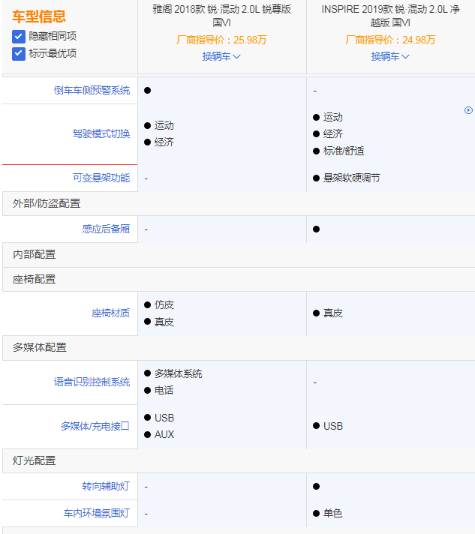This screenshot has width=475, height=534.
Task: Click the 驾驶模式切换 feature link
Action: 101,133
